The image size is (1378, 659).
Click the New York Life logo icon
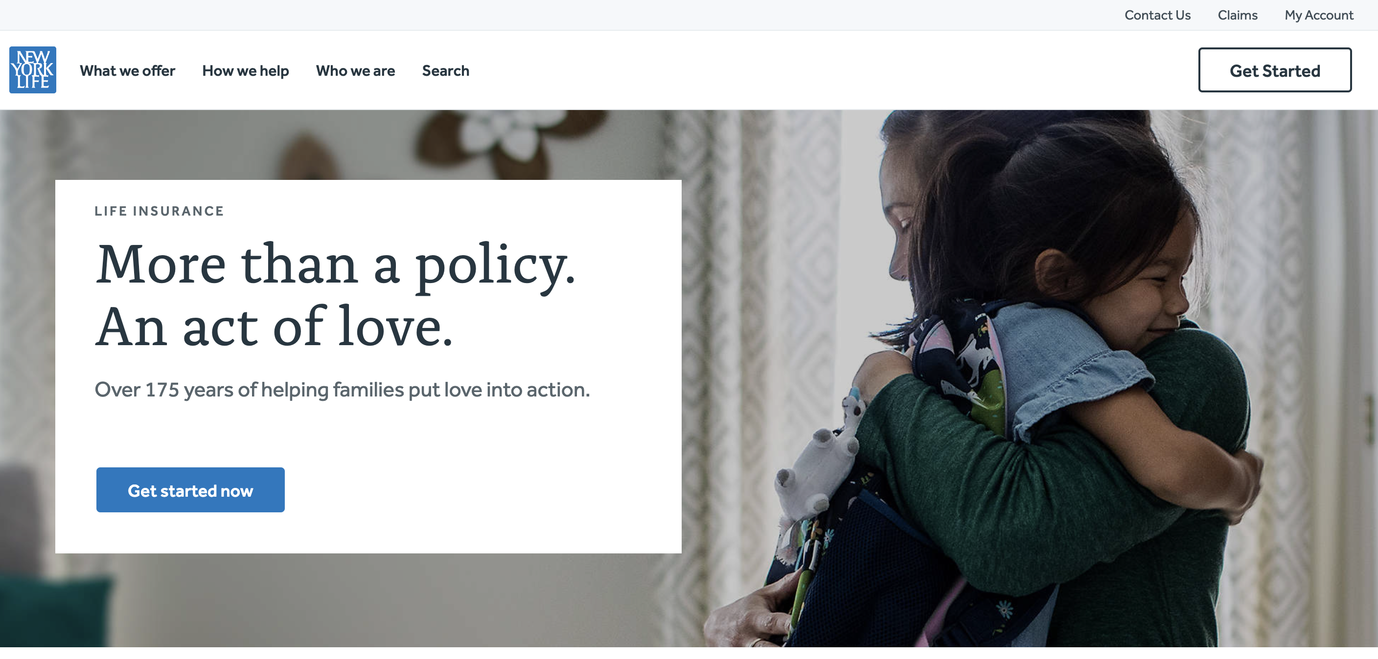coord(32,70)
